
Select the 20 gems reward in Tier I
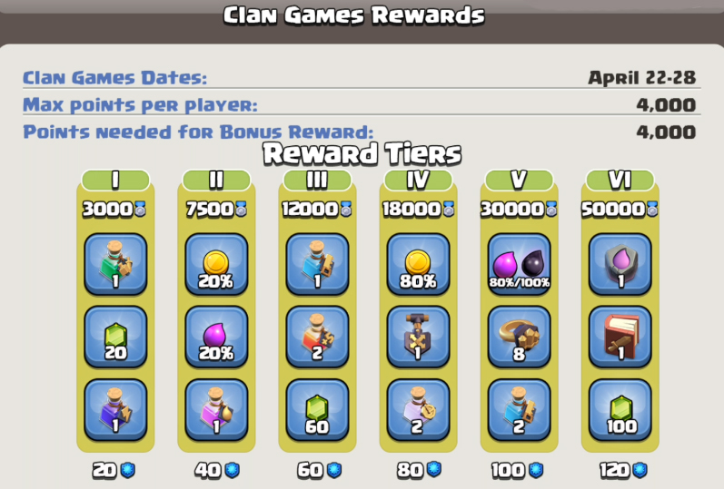[115, 337]
